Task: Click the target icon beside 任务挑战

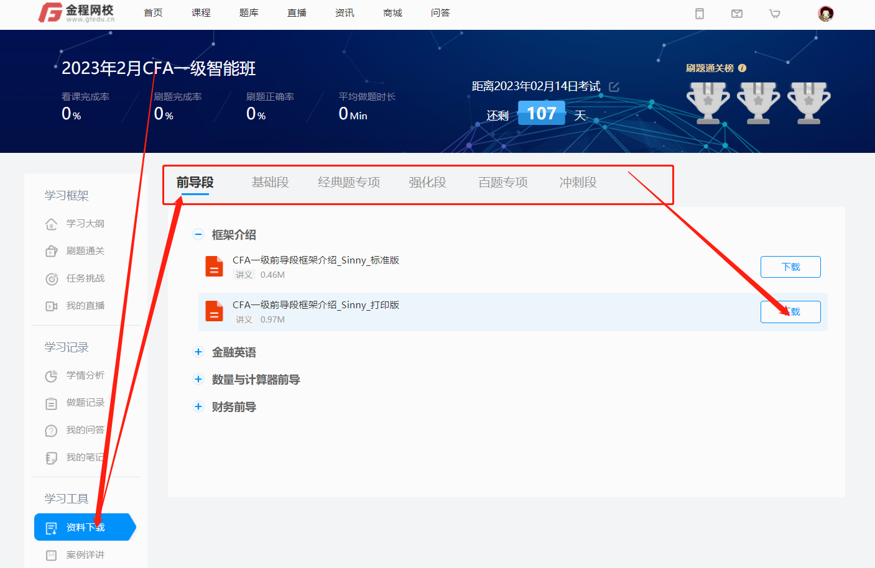Action: click(52, 279)
